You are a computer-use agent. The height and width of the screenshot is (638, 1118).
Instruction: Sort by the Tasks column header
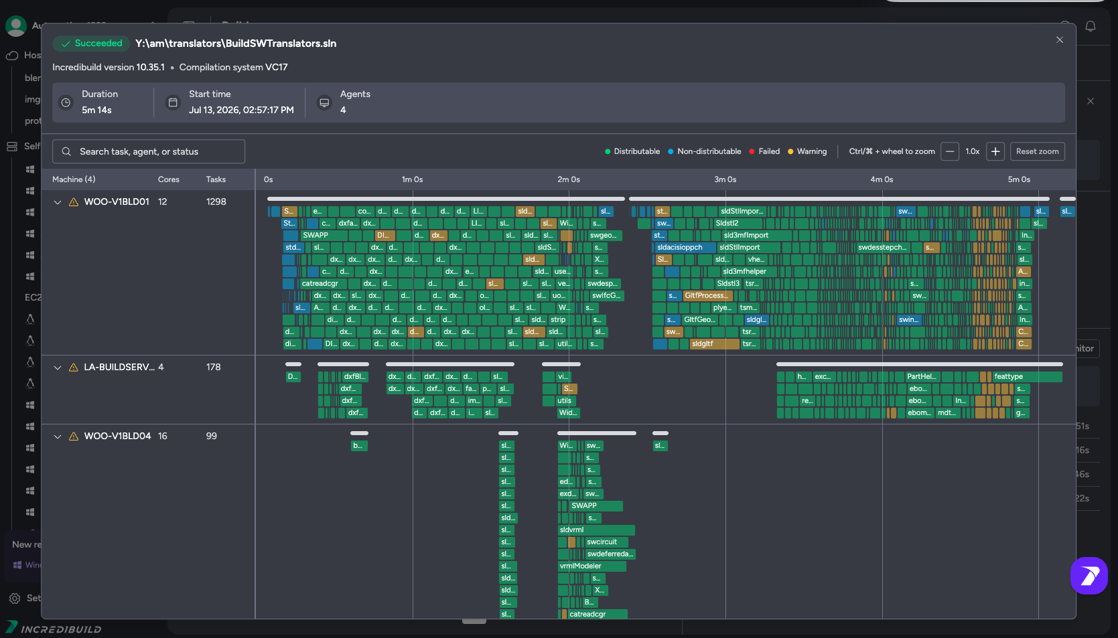pyautogui.click(x=216, y=179)
